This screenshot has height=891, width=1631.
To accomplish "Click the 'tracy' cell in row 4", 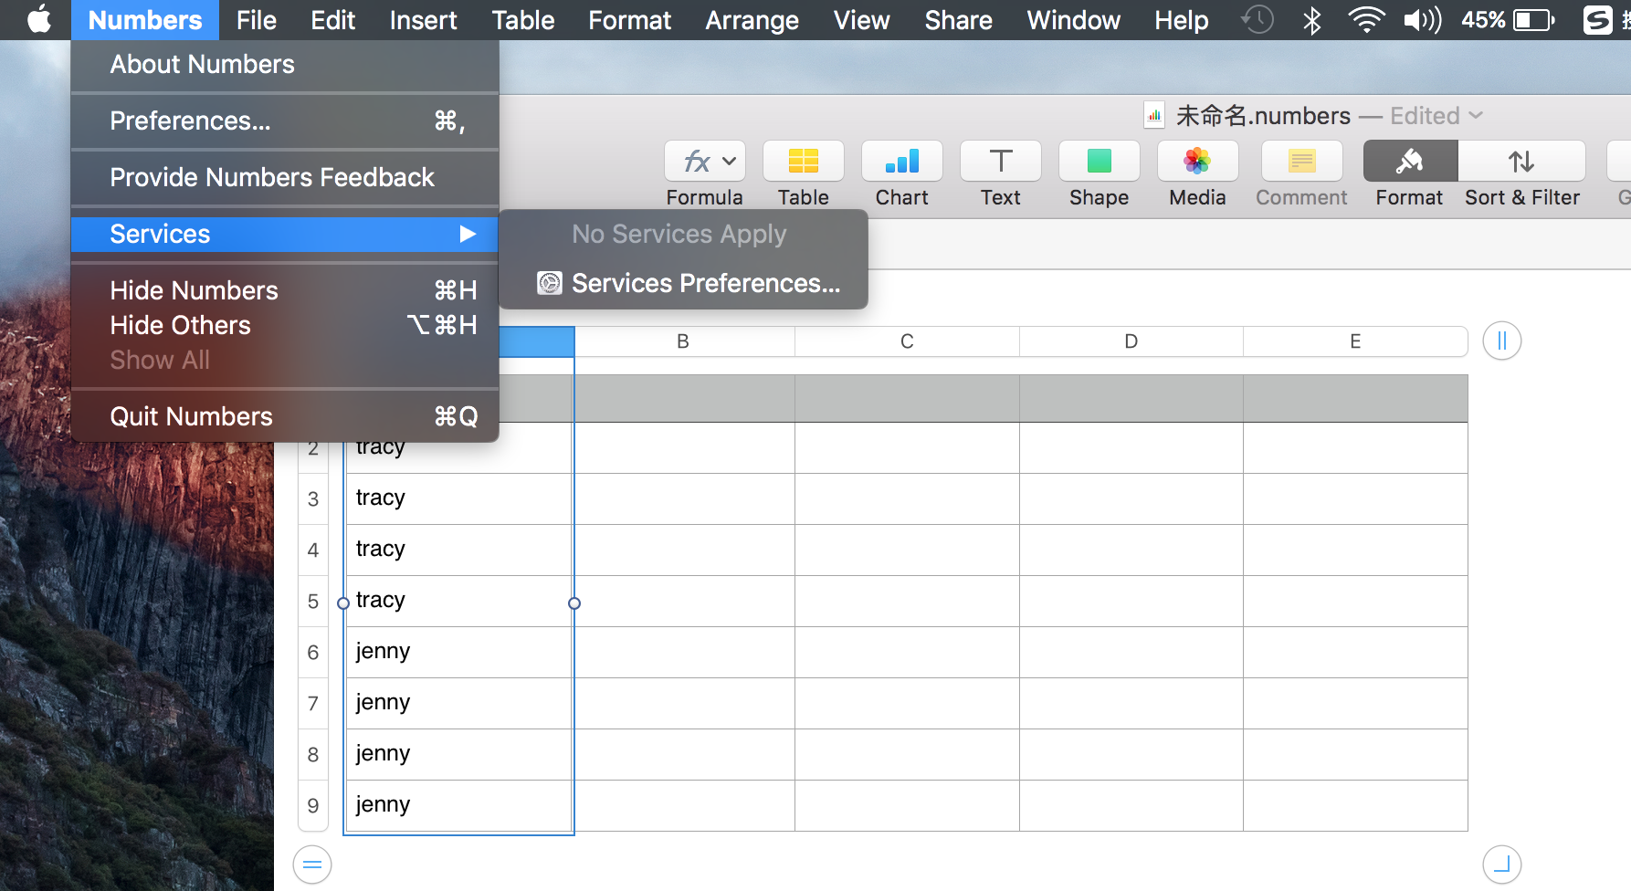I will pyautogui.click(x=459, y=550).
